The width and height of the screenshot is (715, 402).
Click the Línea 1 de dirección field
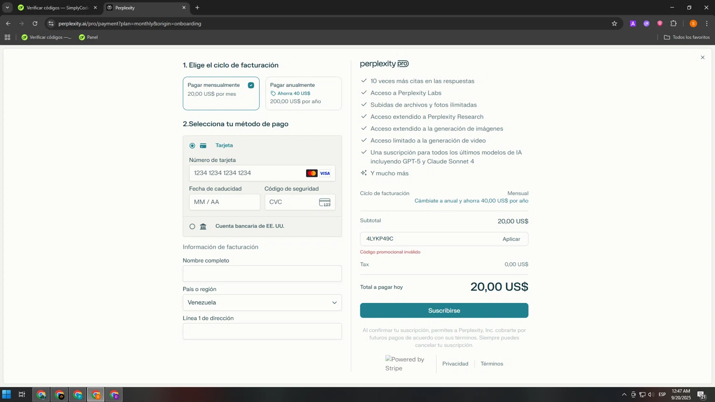click(x=262, y=332)
